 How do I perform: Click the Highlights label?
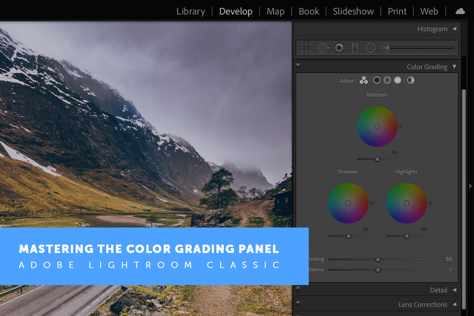(406, 172)
